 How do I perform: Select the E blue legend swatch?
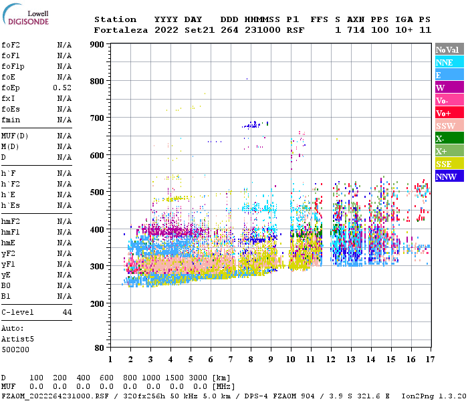pos(449,75)
